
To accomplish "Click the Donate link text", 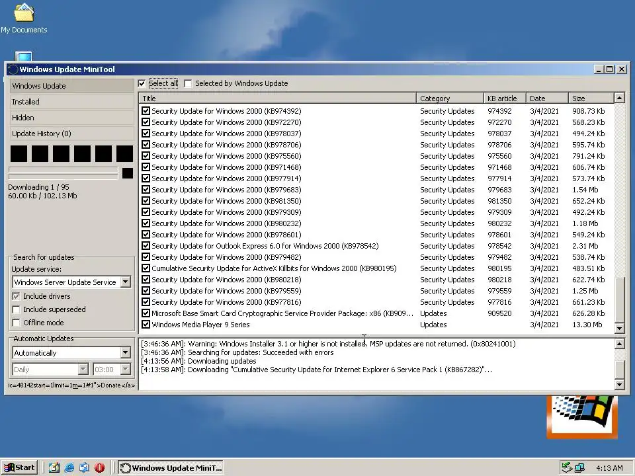I will click(110, 385).
